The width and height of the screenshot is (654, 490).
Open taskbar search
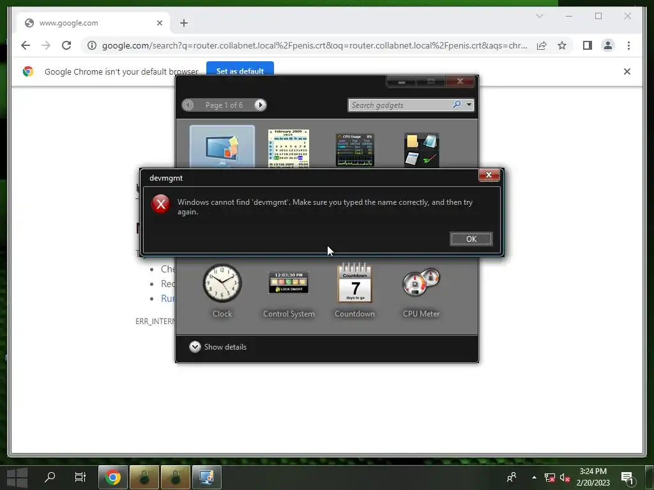(50, 477)
